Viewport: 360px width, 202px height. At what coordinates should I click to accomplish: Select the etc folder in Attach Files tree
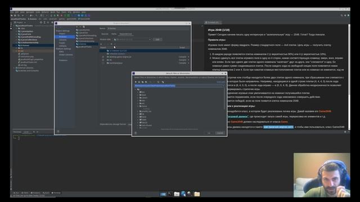[x=142, y=103]
